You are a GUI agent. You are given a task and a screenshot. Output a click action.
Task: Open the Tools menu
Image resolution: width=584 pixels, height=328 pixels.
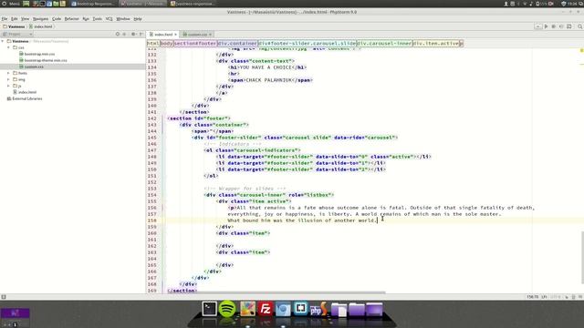point(98,18)
